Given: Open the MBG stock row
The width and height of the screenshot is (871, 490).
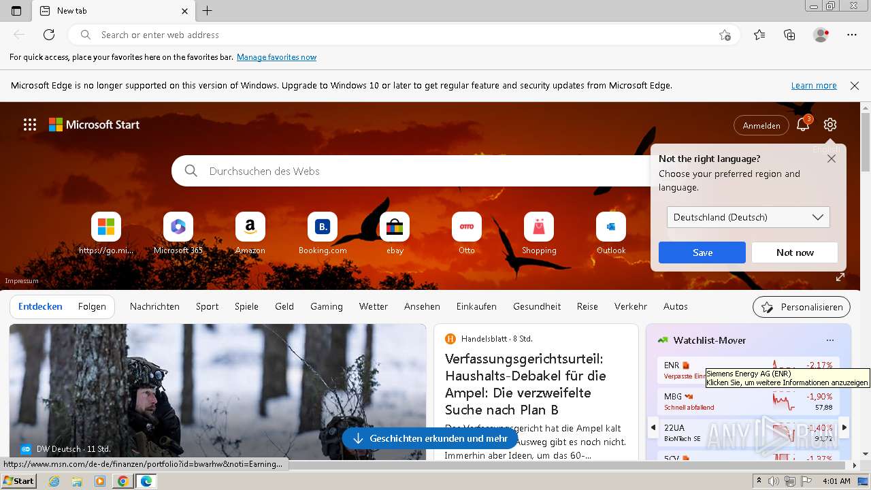Looking at the screenshot, I should tap(749, 402).
